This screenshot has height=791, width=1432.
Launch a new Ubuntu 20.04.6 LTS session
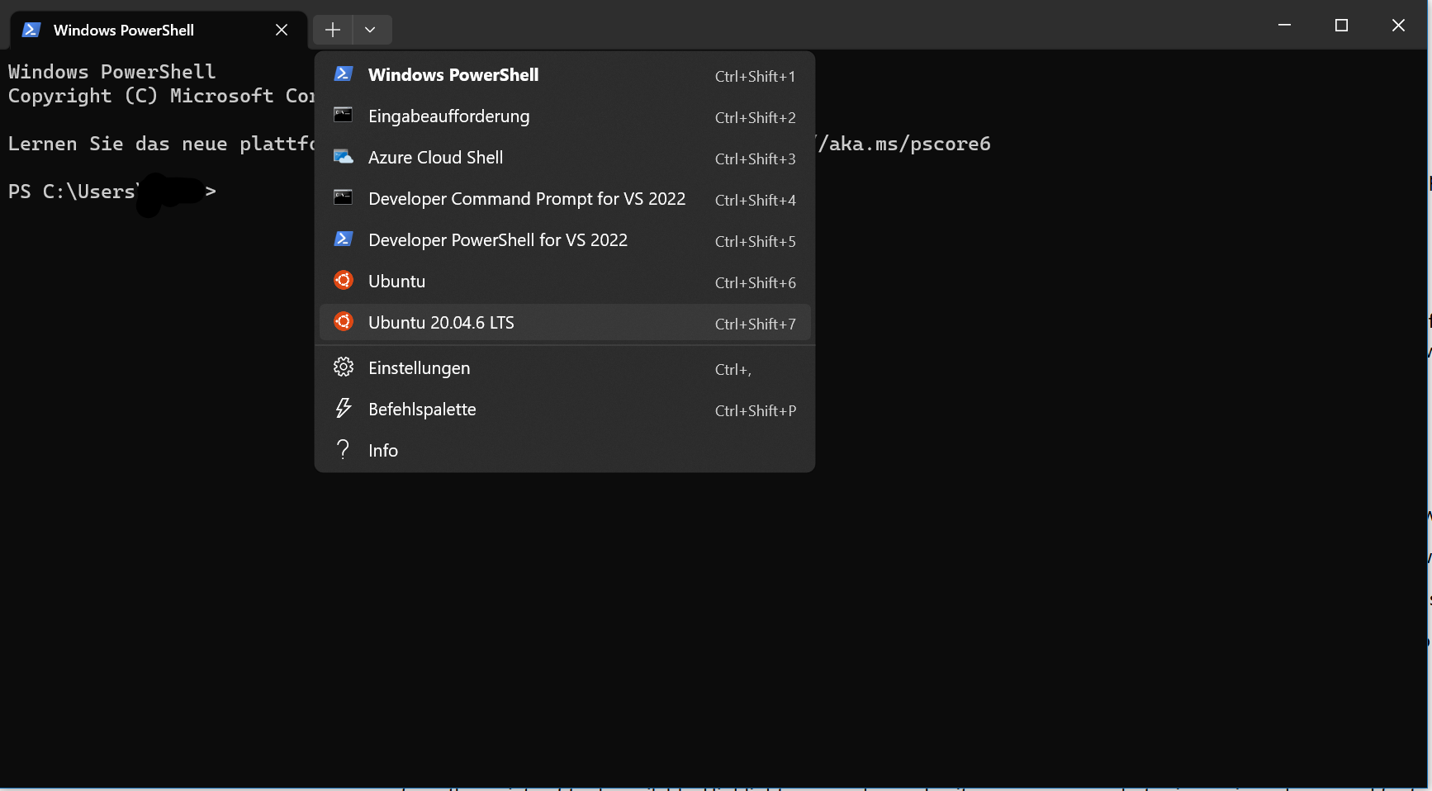click(x=442, y=322)
